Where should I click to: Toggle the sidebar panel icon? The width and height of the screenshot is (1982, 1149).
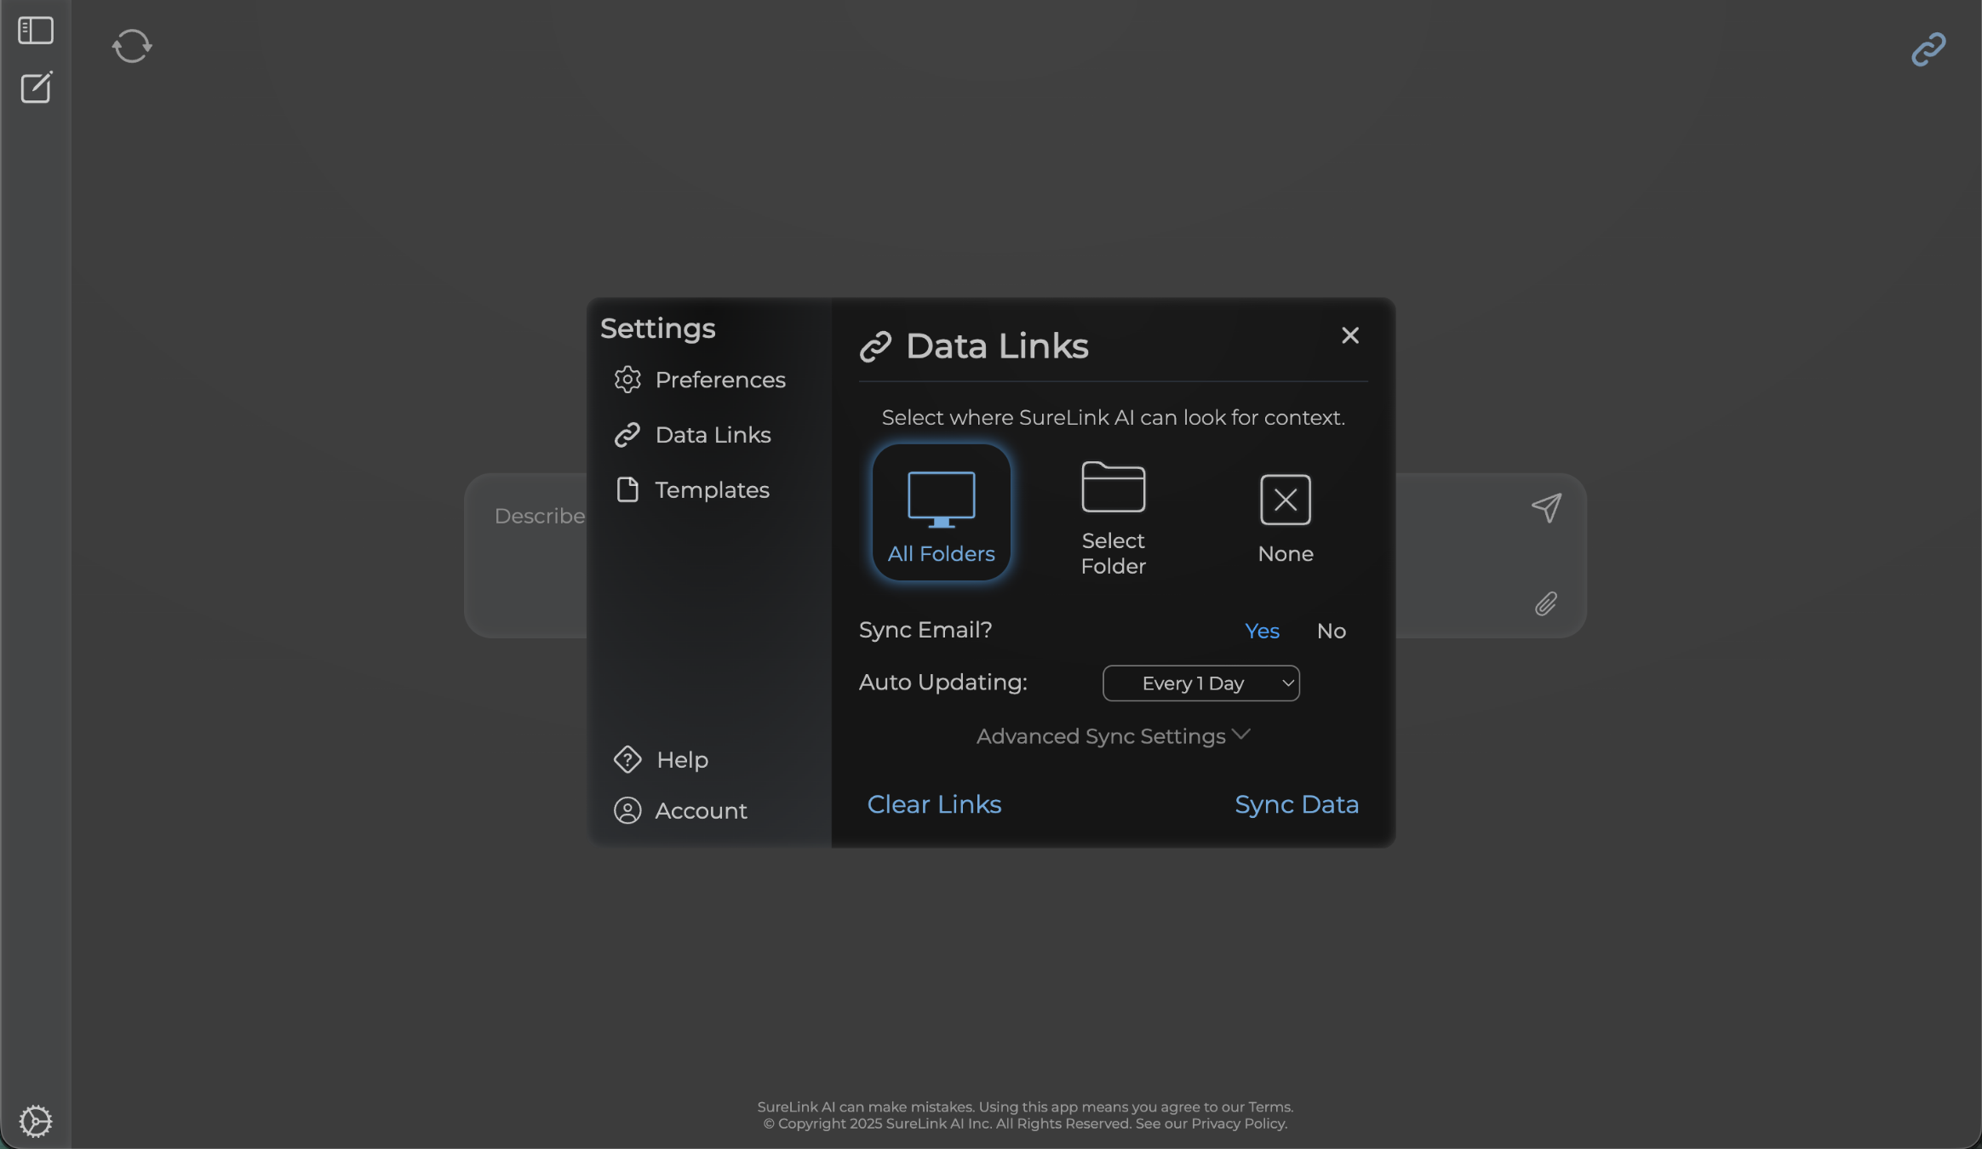36,31
